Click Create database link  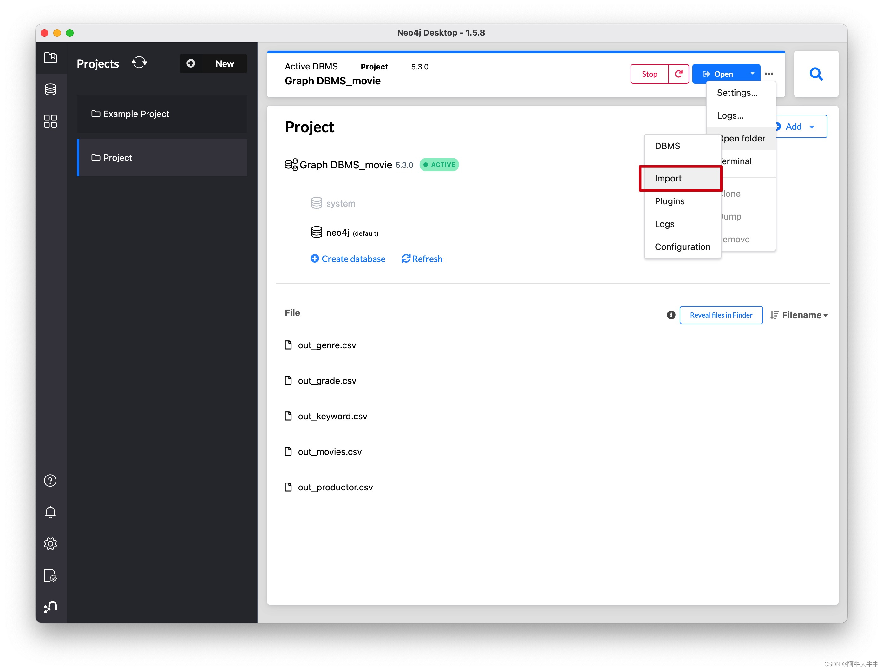(x=348, y=259)
